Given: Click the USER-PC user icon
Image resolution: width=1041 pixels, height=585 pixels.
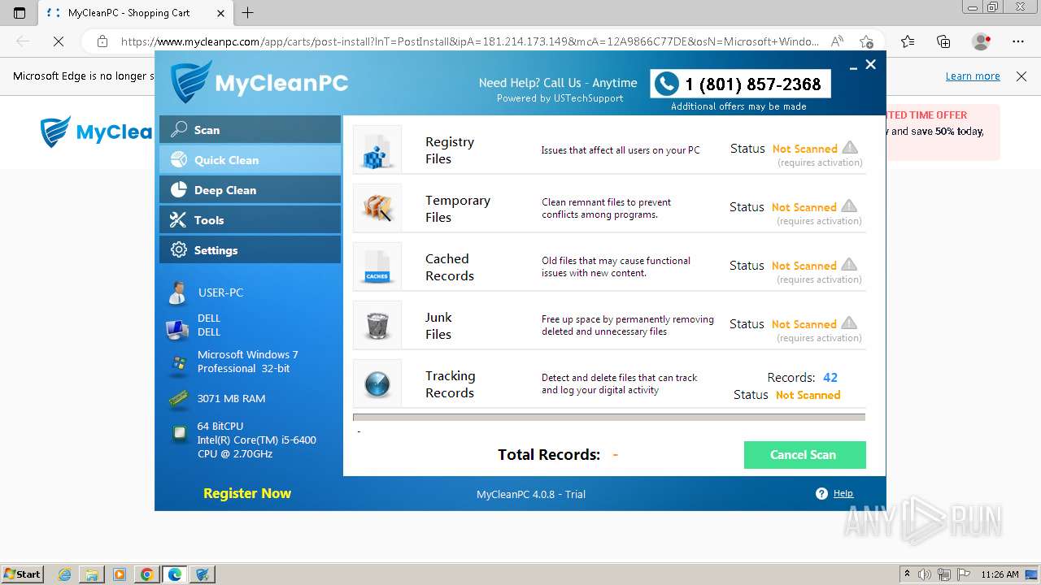Looking at the screenshot, I should tap(176, 293).
